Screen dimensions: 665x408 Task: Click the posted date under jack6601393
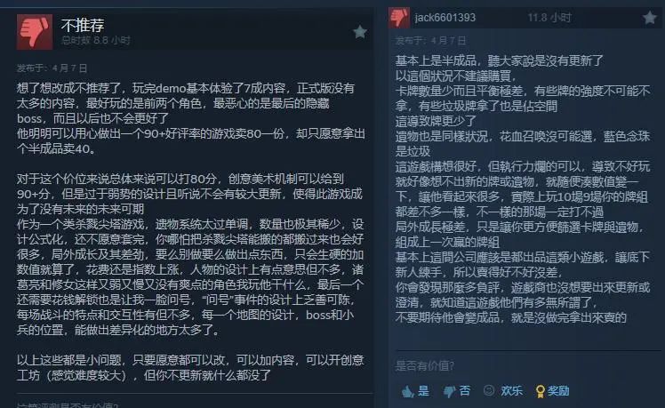(x=430, y=41)
